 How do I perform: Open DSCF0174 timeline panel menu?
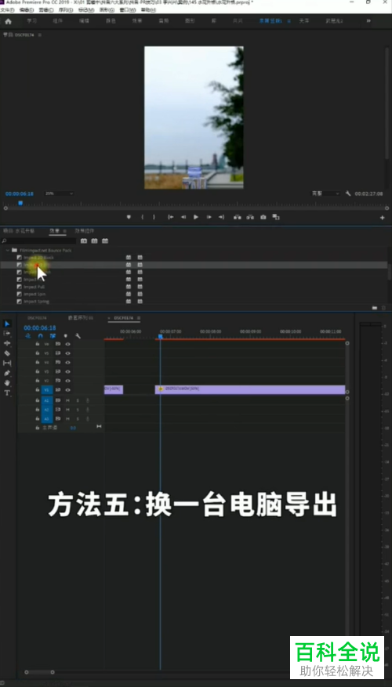(139, 318)
